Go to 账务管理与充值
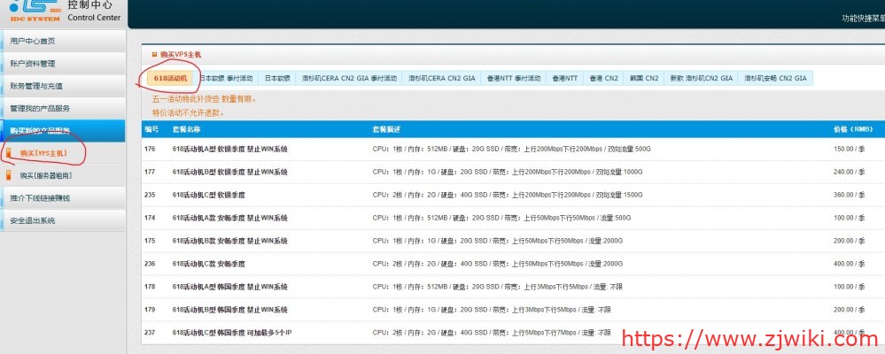Image resolution: width=885 pixels, height=354 pixels. (36, 86)
